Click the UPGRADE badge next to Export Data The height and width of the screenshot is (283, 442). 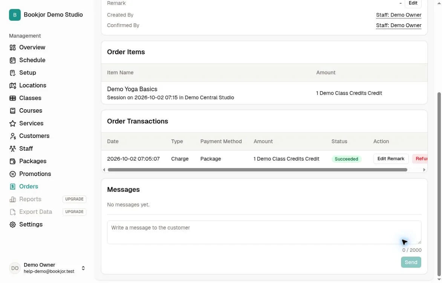coord(74,212)
